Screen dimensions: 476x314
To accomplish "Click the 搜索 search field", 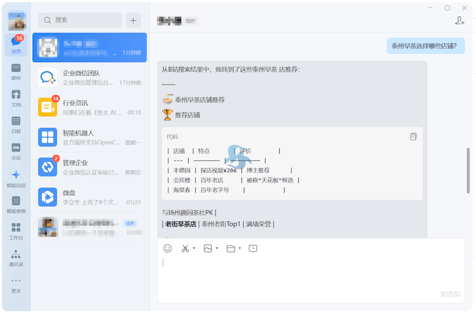I will coord(80,20).
